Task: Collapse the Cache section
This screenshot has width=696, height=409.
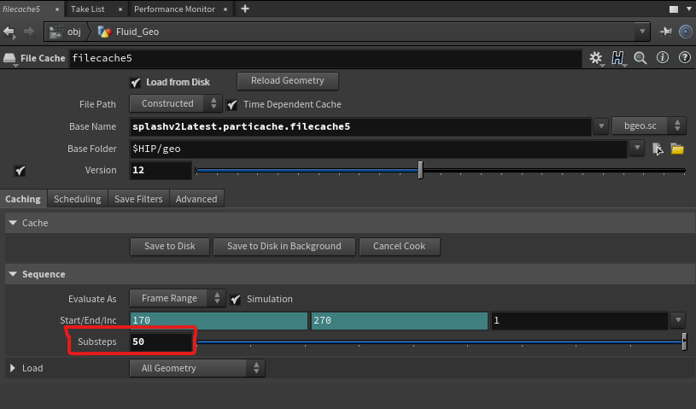Action: click(13, 223)
